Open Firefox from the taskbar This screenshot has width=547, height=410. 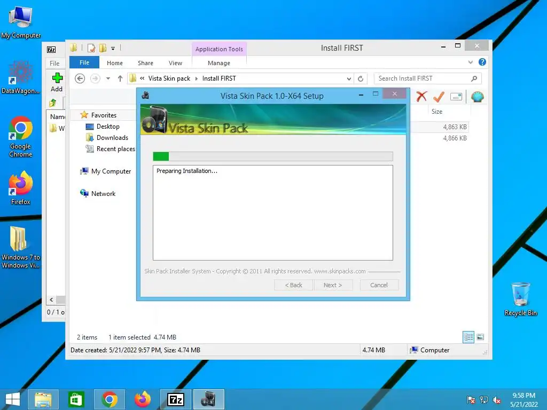[142, 399]
